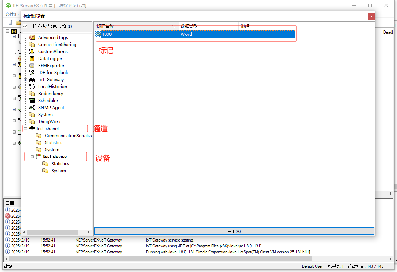Click the New Project toolbar icon

[x=10, y=22]
